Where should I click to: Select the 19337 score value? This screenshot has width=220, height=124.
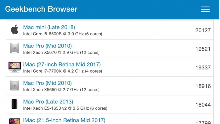[203, 67]
